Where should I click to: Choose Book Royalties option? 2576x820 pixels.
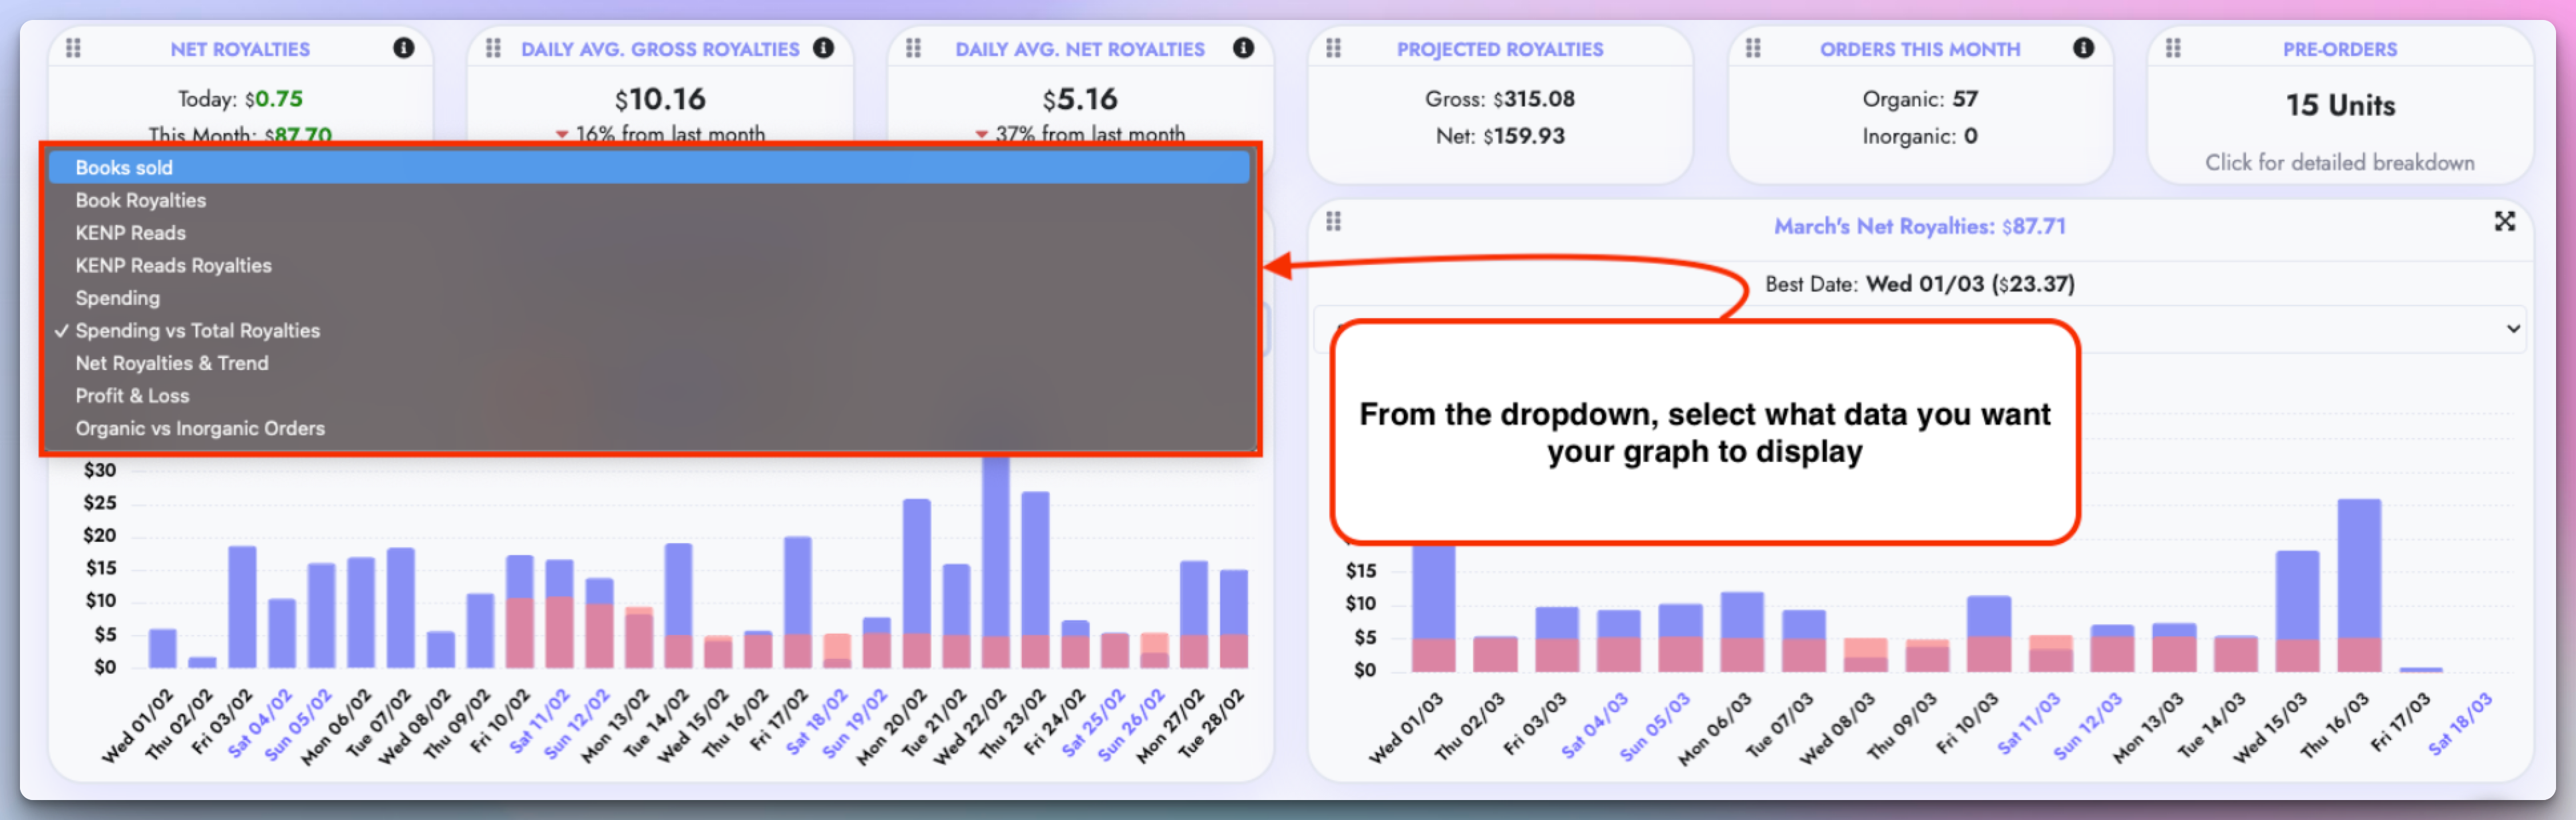[650, 200]
